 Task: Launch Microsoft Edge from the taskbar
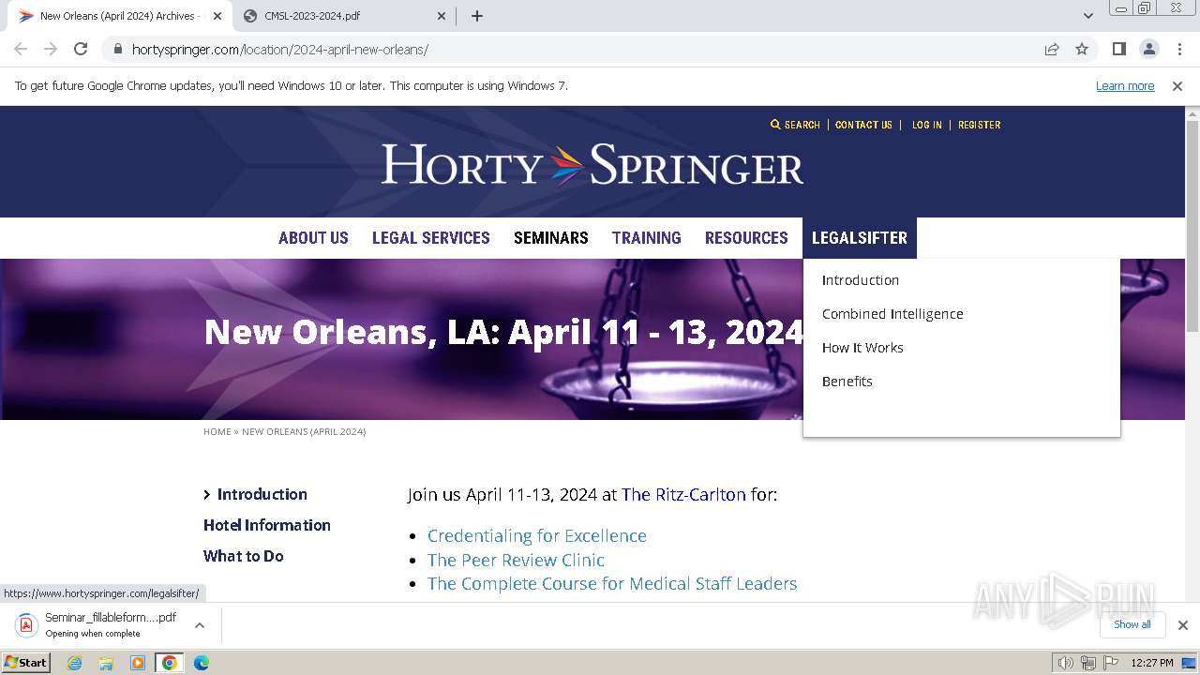(201, 663)
